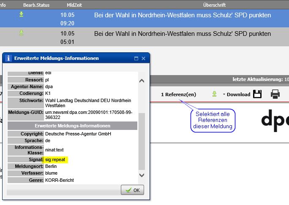Click green status icon in 05:01 row
The height and width of the screenshot is (205, 289).
click(x=21, y=33)
